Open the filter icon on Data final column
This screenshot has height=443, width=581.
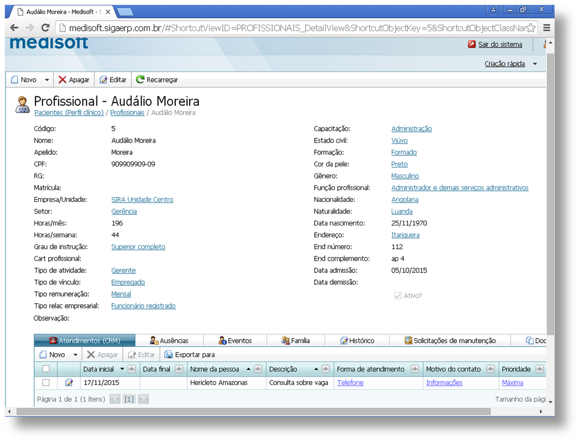pos(179,369)
